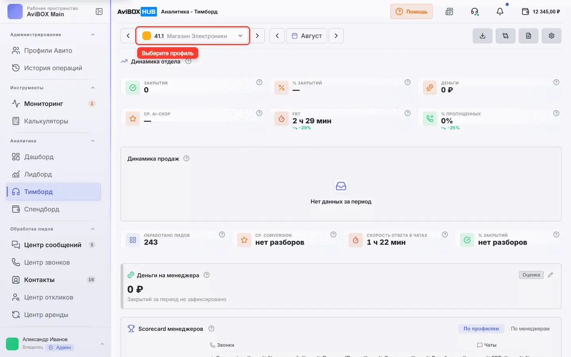Click the Звонки column group header
Viewport: 571px width, 357px height.
click(222, 345)
